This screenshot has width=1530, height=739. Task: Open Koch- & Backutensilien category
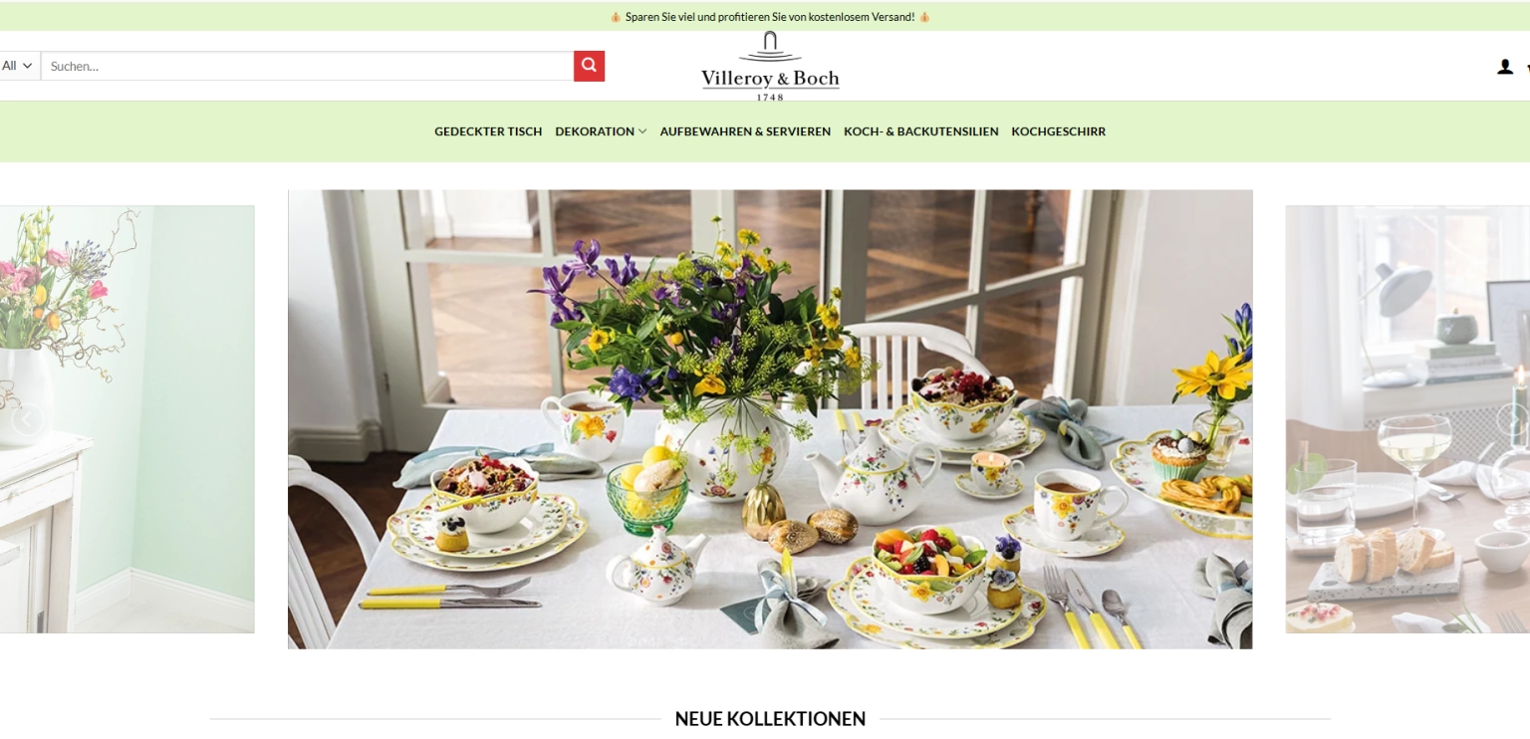tap(920, 131)
